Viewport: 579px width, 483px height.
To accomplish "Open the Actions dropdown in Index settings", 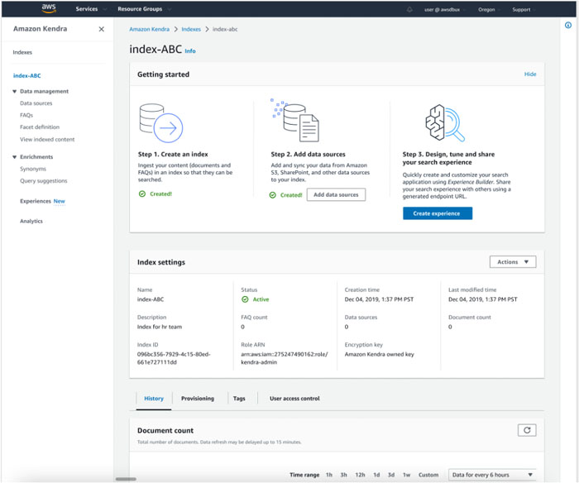I will click(x=513, y=262).
